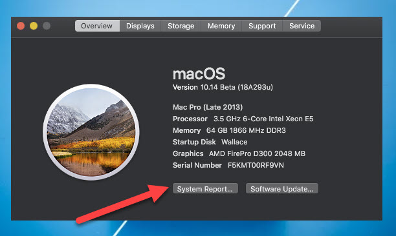Switch to the Overview tab
The height and width of the screenshot is (236, 396).
(x=97, y=26)
